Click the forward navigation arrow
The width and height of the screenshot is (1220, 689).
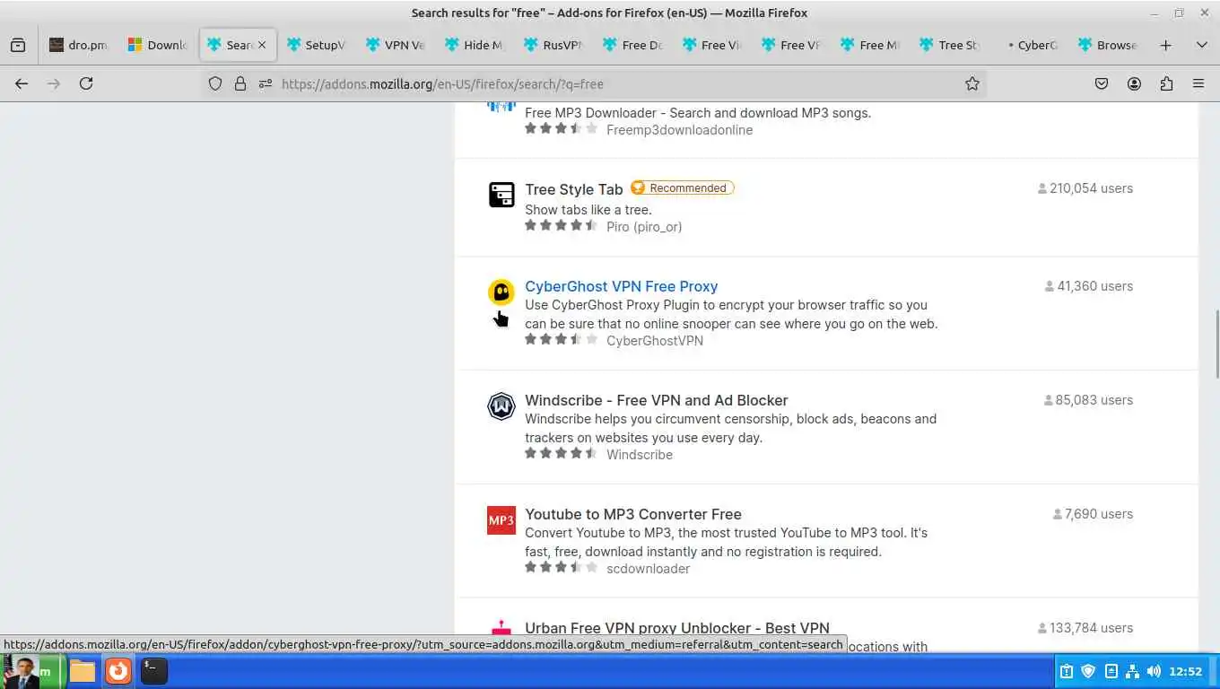tap(54, 83)
